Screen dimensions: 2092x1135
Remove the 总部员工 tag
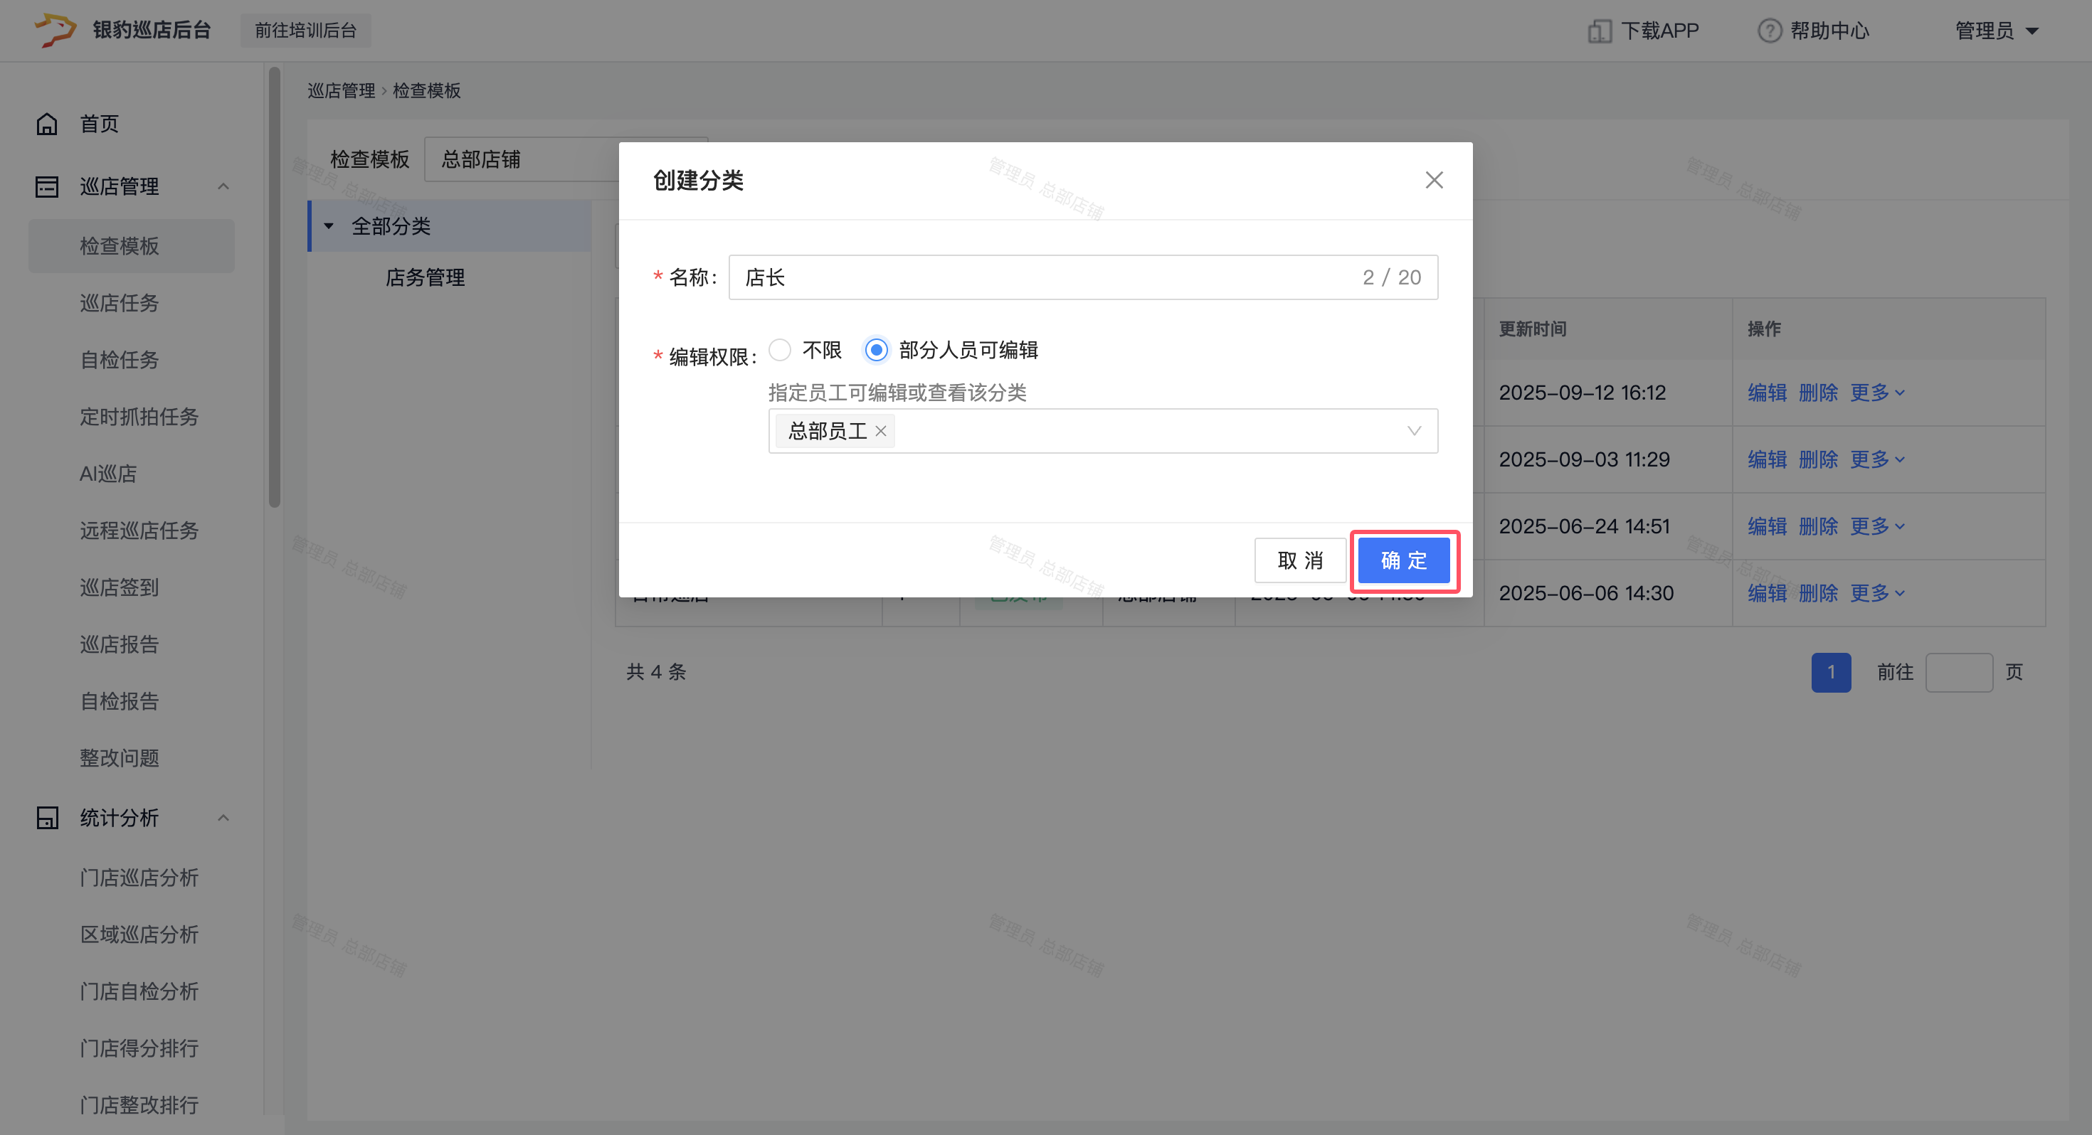point(880,431)
